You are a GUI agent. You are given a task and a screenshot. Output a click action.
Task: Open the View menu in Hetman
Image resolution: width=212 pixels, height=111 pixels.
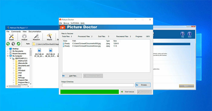pos(25,32)
